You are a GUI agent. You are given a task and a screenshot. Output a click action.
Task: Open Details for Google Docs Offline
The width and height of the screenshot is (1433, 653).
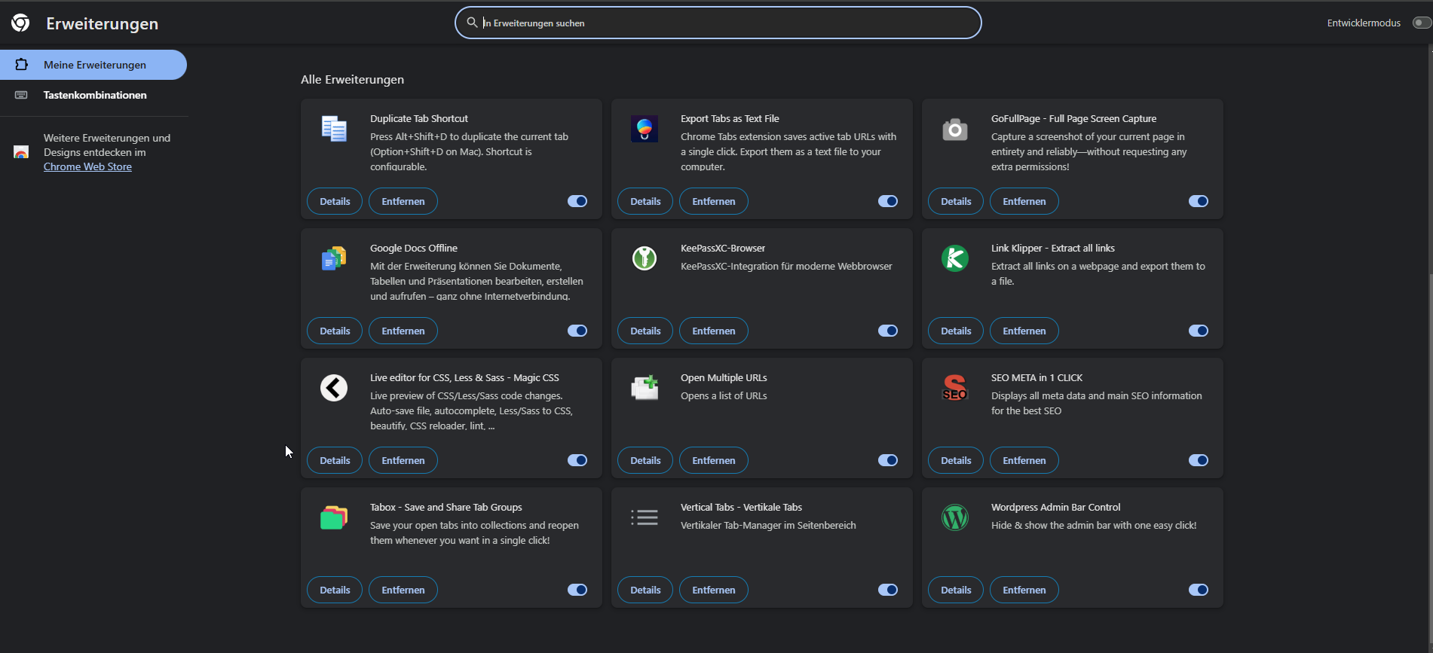(x=335, y=331)
